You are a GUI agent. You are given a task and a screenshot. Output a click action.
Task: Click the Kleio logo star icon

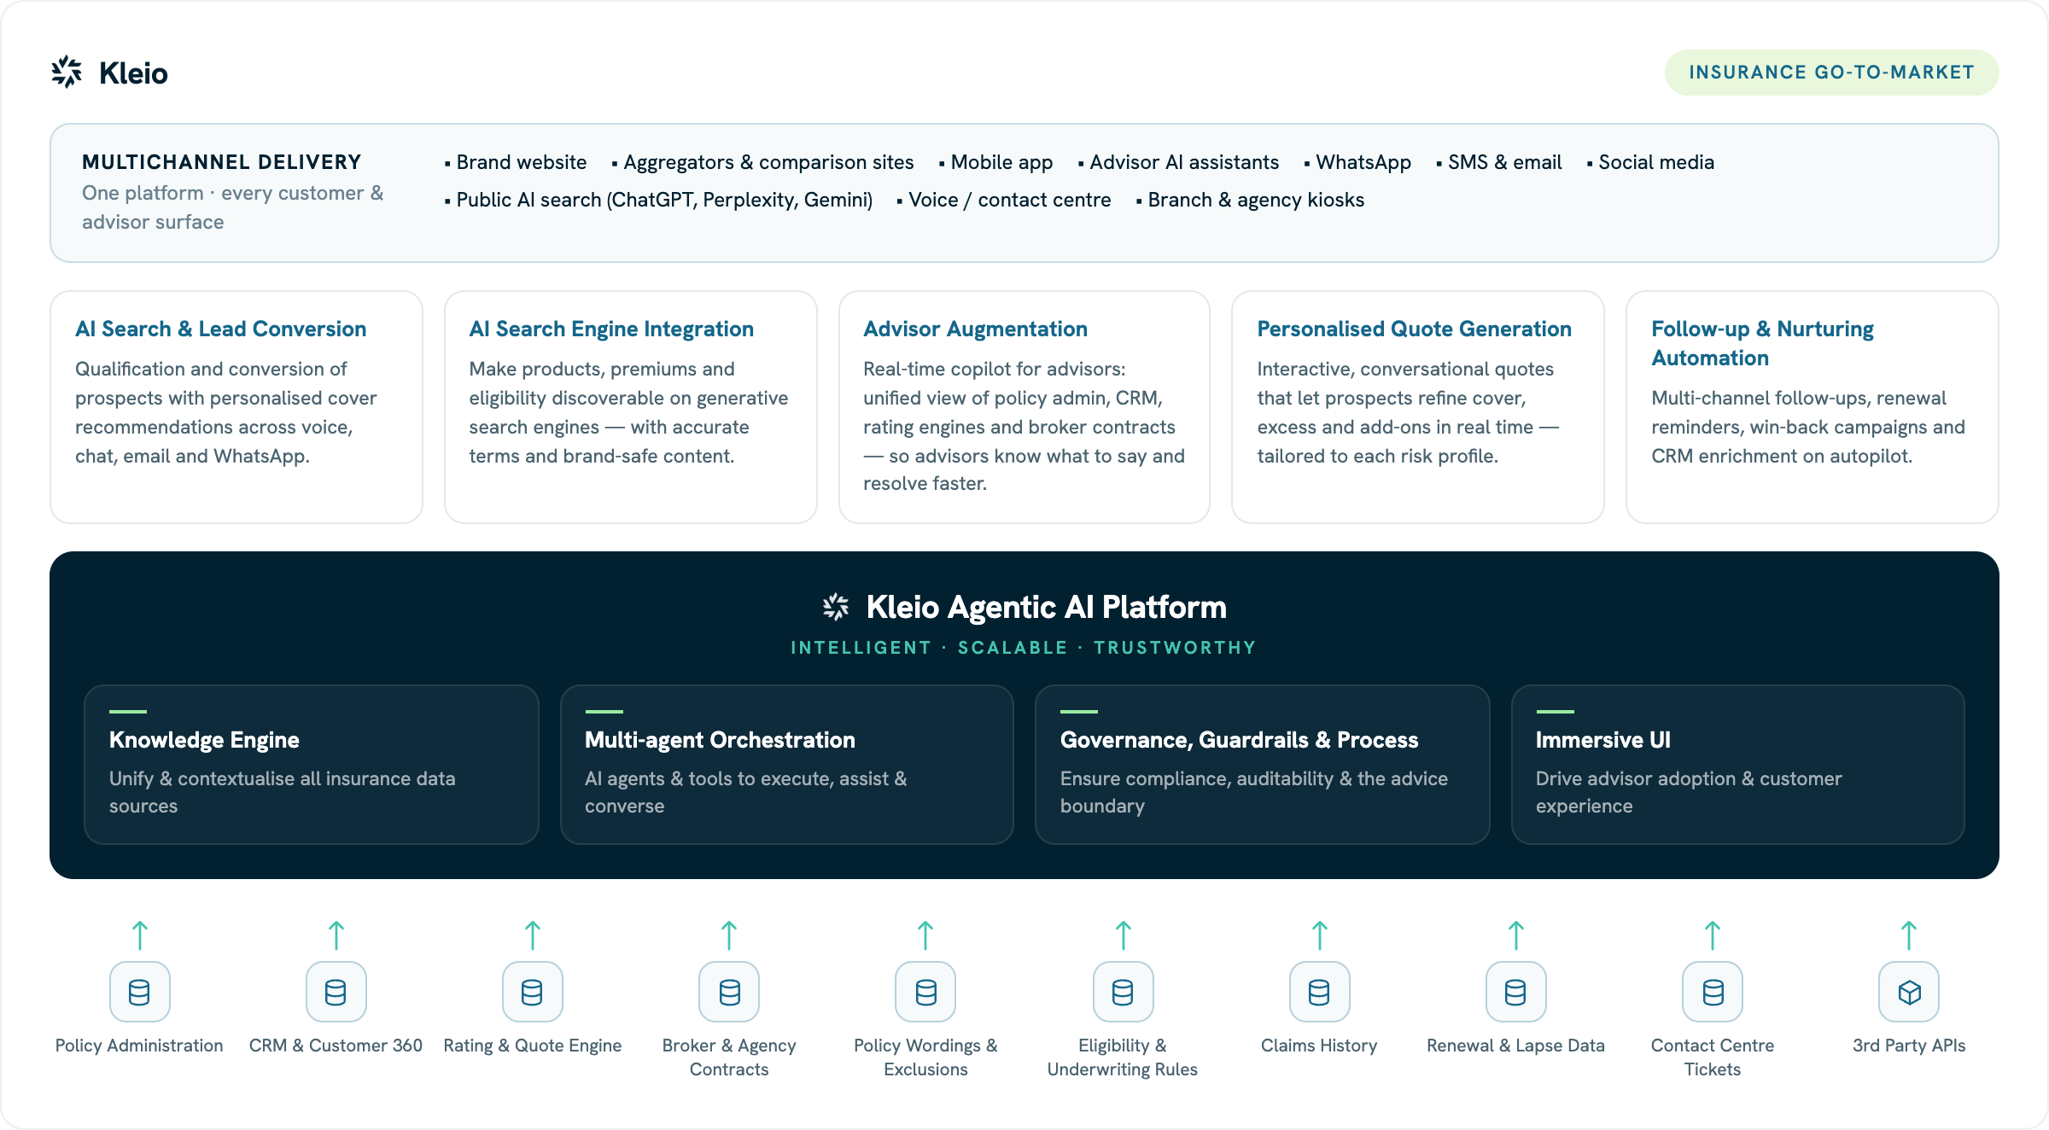coord(67,73)
